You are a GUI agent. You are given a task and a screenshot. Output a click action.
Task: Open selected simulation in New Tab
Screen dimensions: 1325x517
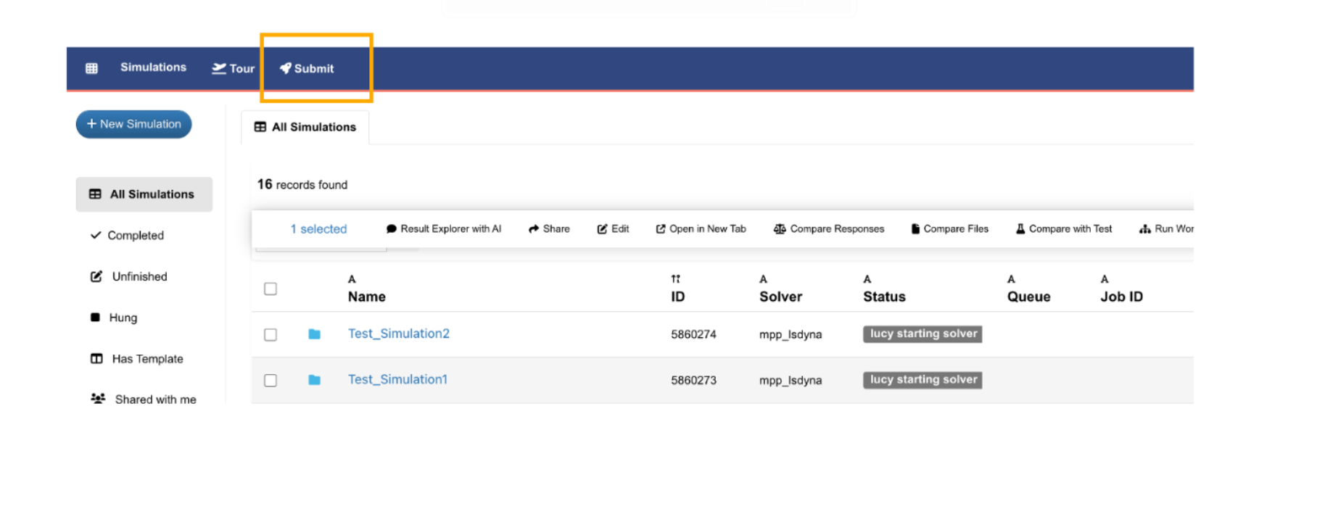pyautogui.click(x=701, y=229)
